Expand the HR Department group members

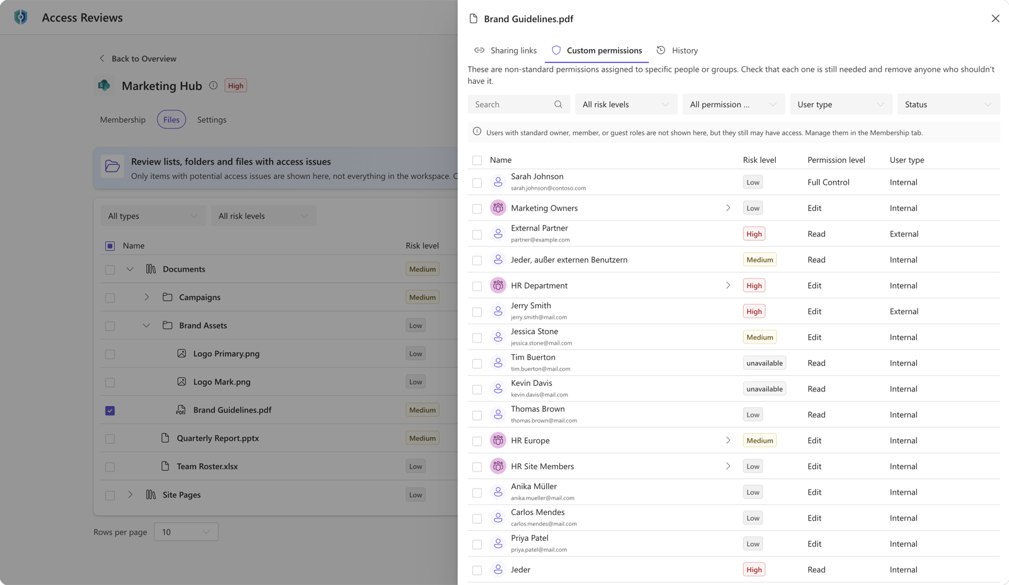click(728, 286)
